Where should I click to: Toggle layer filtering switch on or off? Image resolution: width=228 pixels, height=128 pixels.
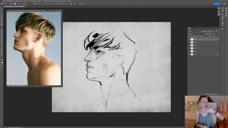click(216, 31)
